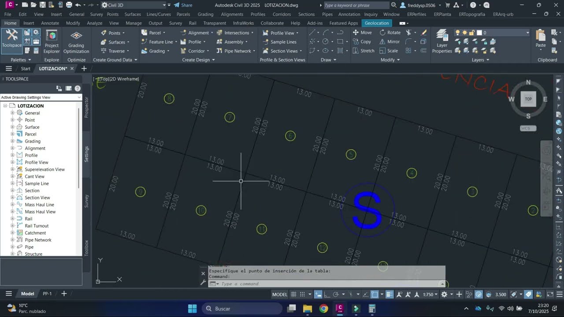Open the Alignment dropdown
The height and width of the screenshot is (317, 564).
pyautogui.click(x=197, y=33)
